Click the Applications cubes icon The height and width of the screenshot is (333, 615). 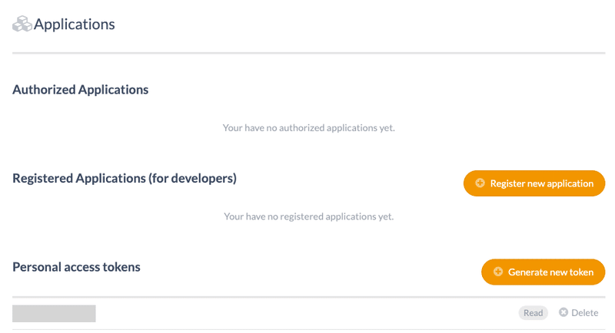point(22,24)
